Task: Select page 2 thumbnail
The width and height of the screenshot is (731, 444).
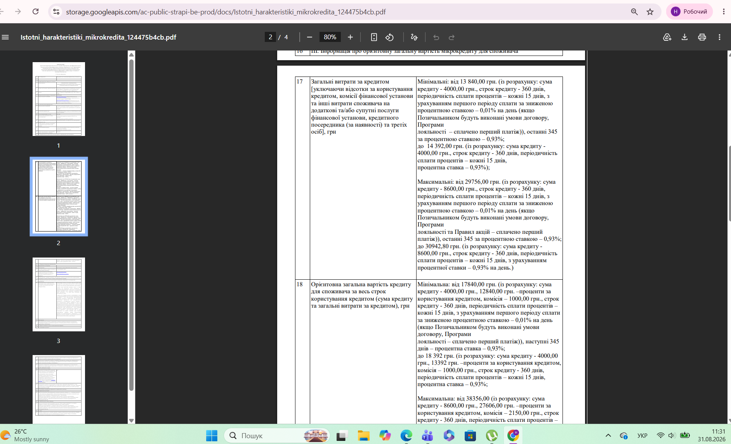Action: coord(59,196)
